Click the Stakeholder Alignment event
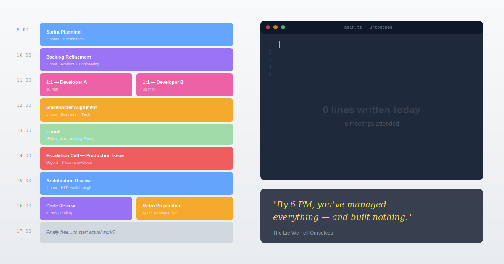504x264 pixels. point(136,110)
